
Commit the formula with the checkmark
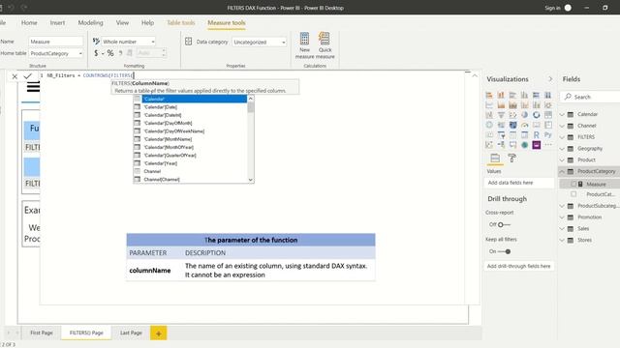(27, 76)
